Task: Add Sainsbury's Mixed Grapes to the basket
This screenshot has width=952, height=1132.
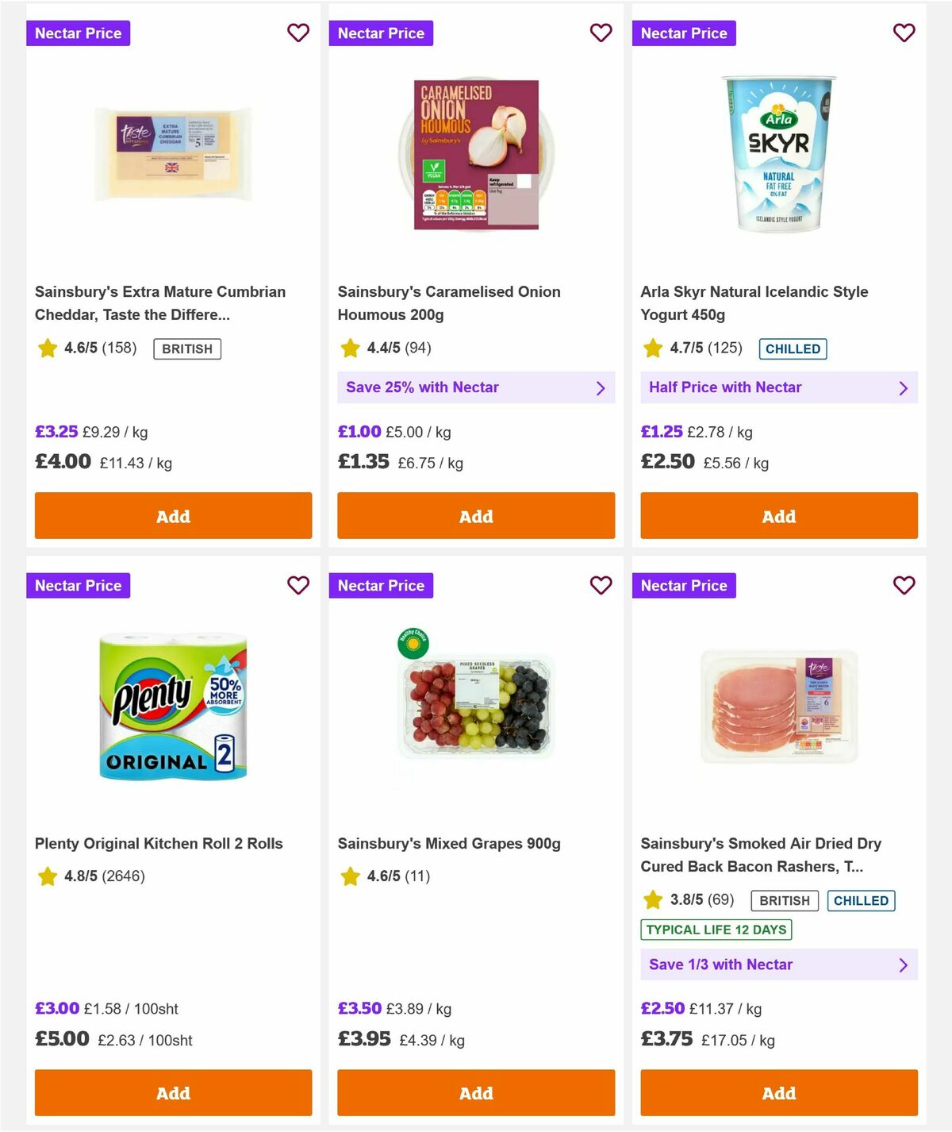Action: 475,1092
